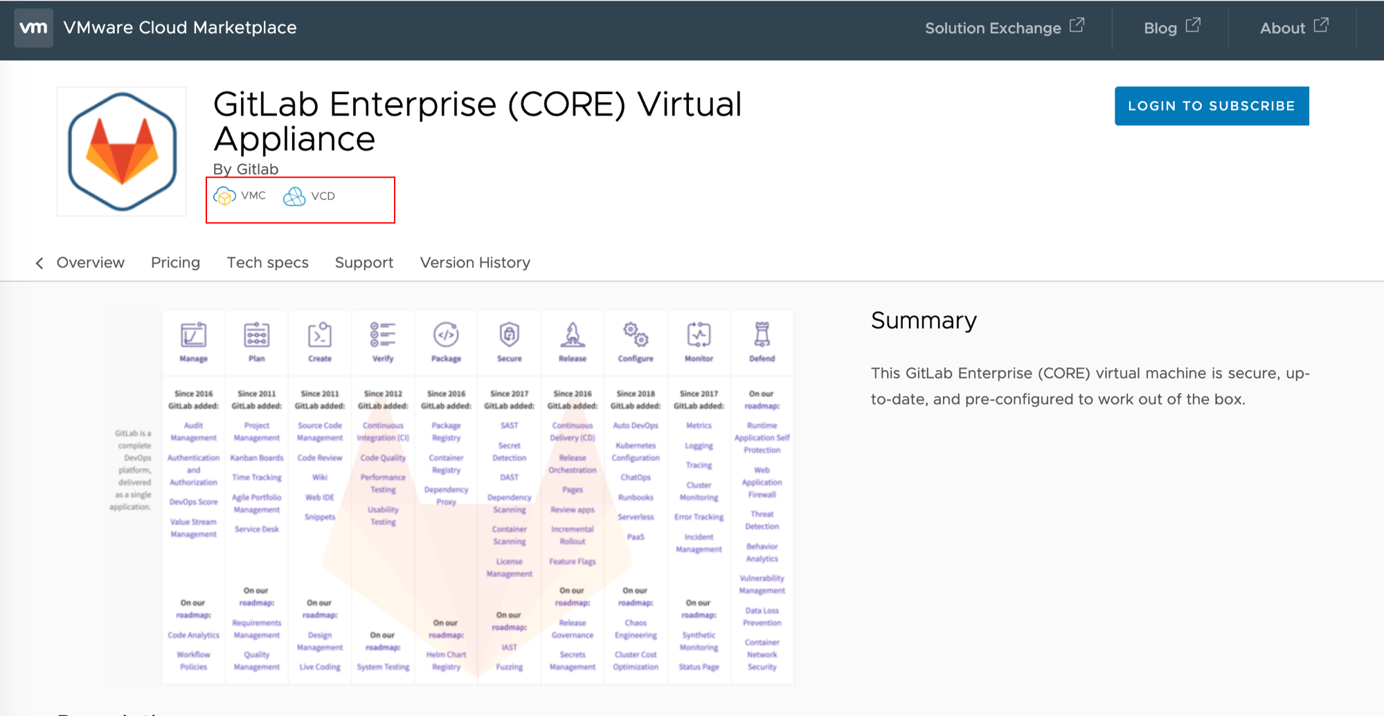Click the Login to Subscribe button
Image resolution: width=1384 pixels, height=716 pixels.
[x=1211, y=105]
